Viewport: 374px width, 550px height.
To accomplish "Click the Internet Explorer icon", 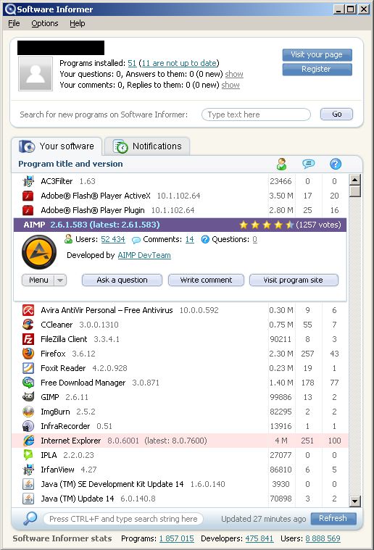I will click(28, 441).
